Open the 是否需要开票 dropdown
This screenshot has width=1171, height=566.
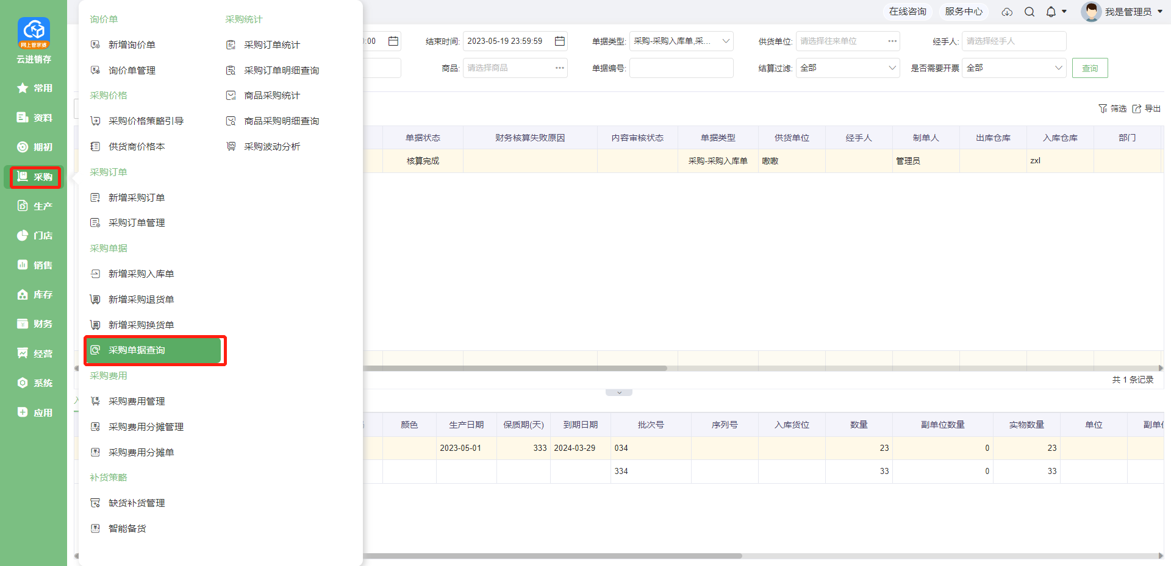1014,68
